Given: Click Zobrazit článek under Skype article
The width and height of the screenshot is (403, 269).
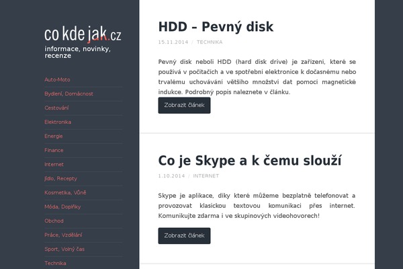Looking at the screenshot, I should (184, 236).
